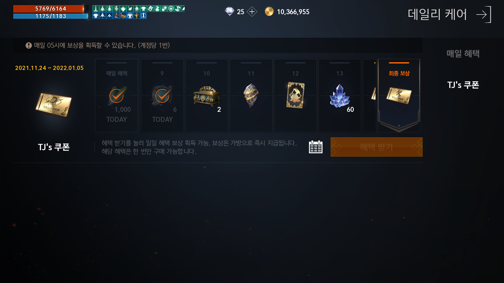
Task: Select the day 10 treasure chest reward
Action: (207, 96)
